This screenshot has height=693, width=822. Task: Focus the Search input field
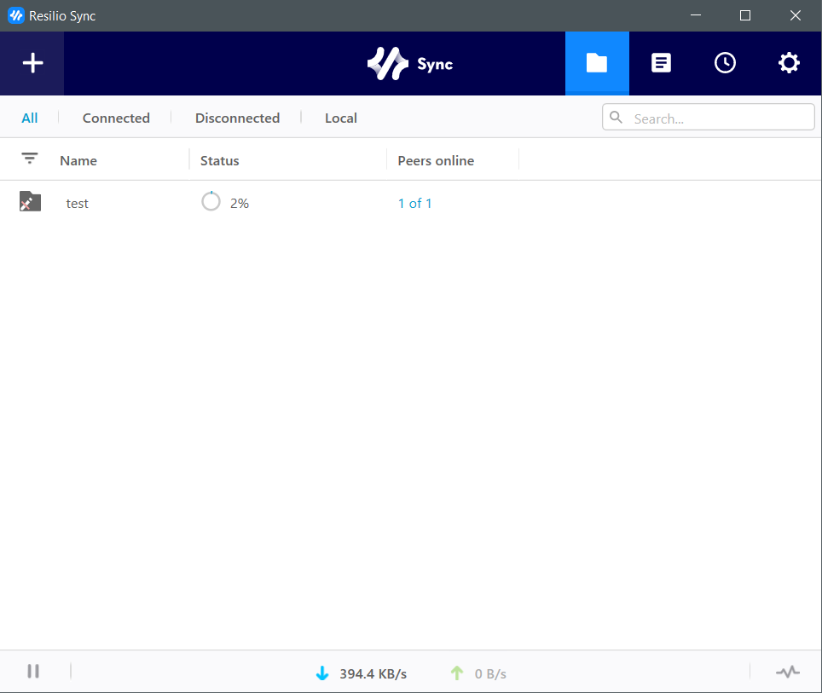tap(709, 117)
